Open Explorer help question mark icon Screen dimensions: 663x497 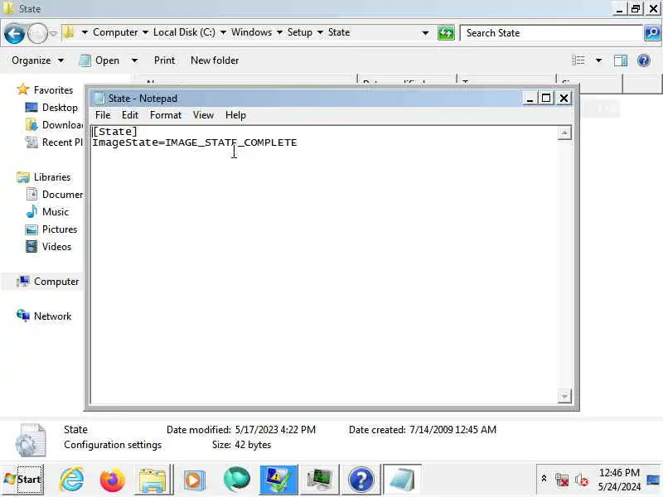[x=644, y=60]
